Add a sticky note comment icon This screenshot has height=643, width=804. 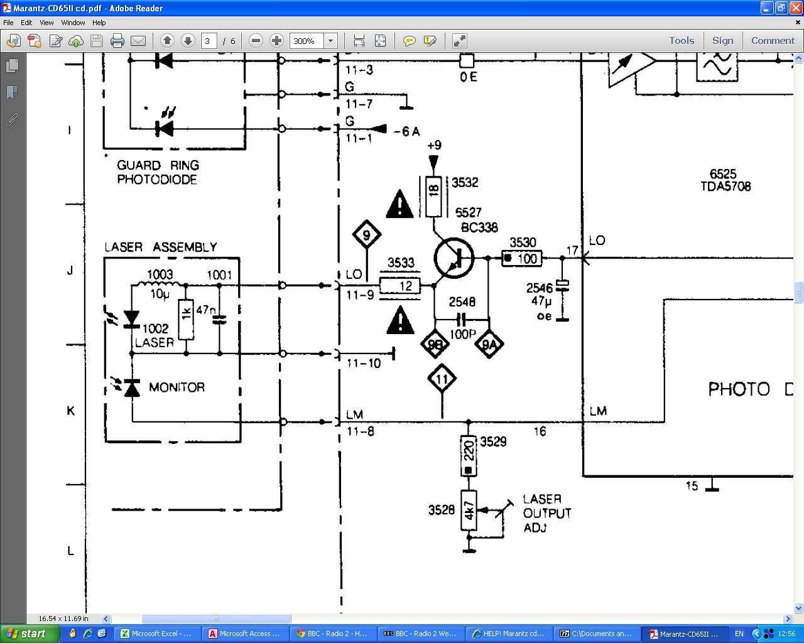point(409,41)
